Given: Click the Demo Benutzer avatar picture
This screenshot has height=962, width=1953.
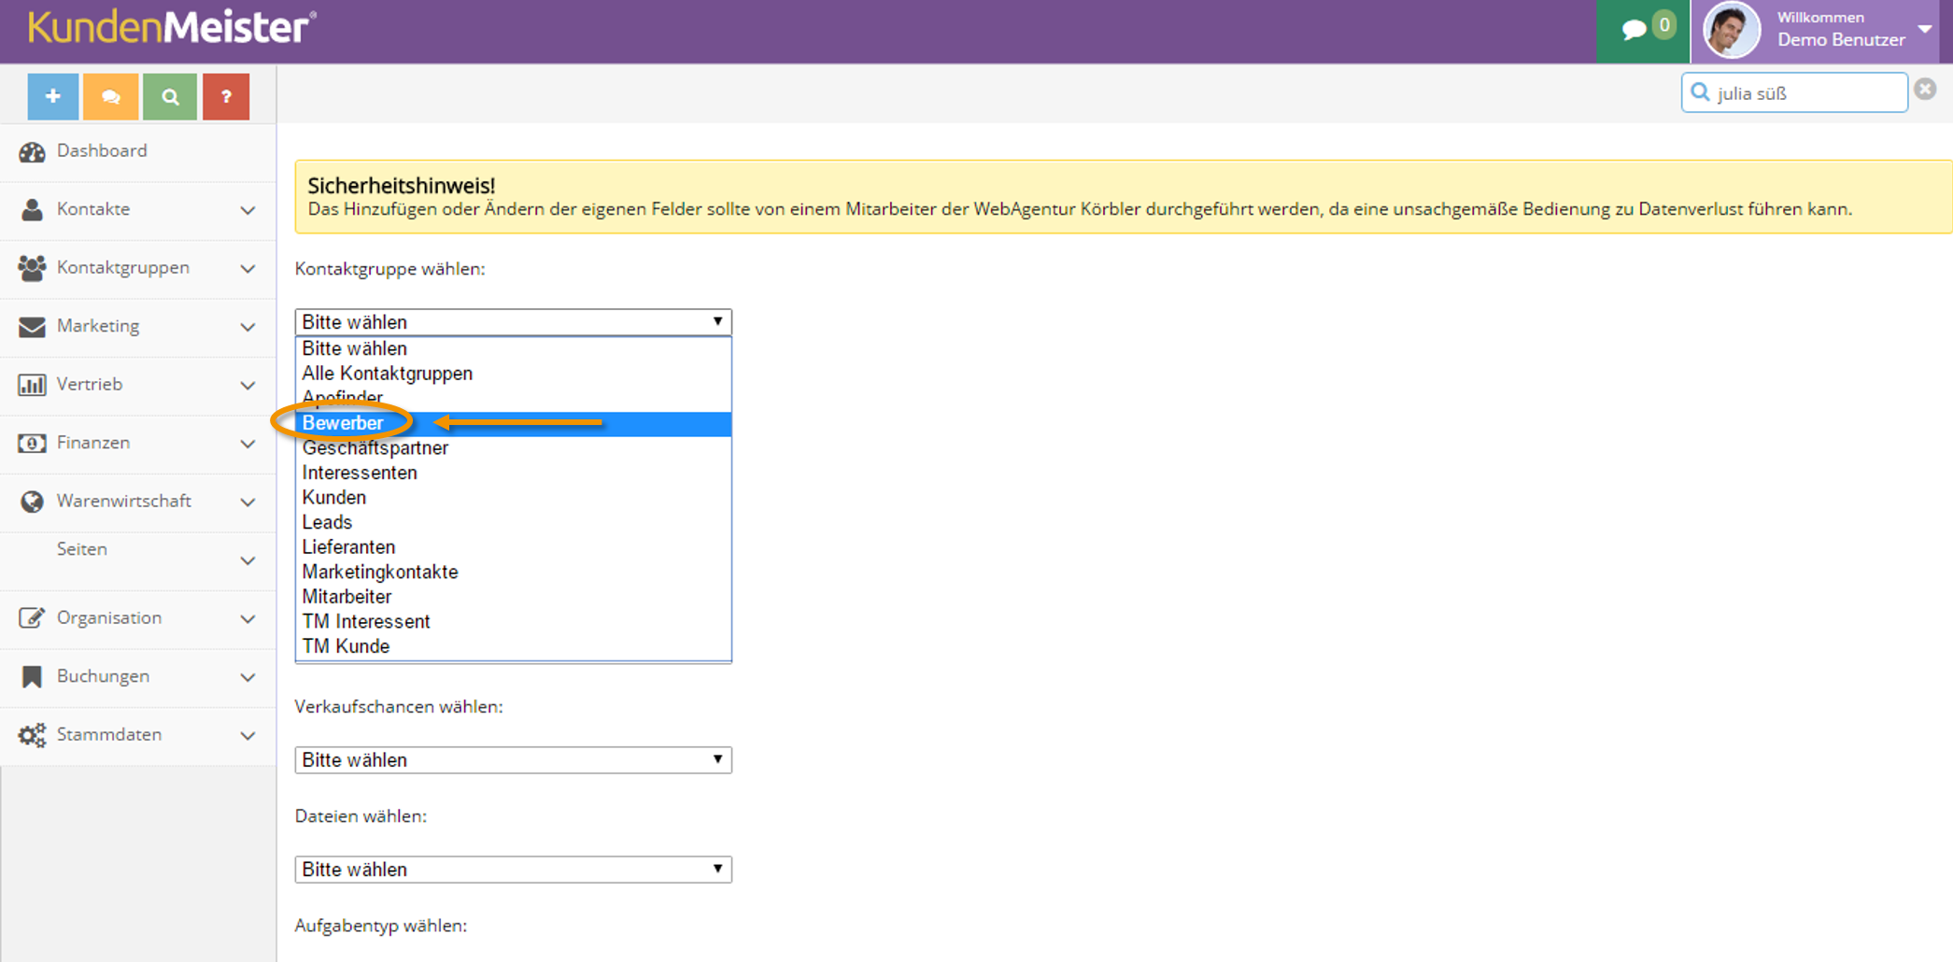Looking at the screenshot, I should pos(1731,31).
